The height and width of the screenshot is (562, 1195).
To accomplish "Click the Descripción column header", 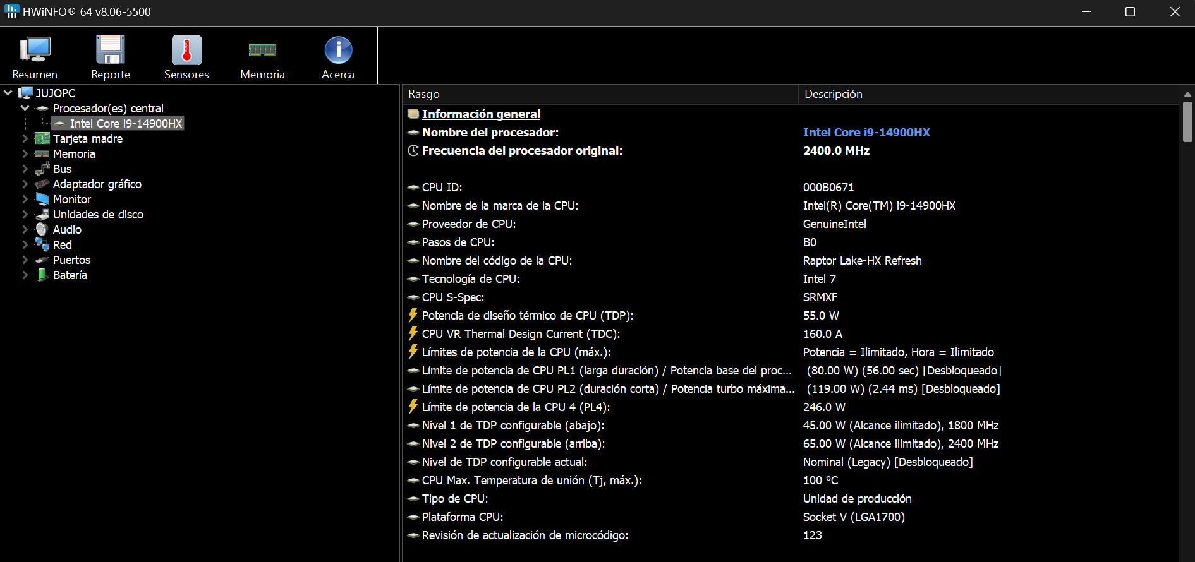I will [x=989, y=94].
